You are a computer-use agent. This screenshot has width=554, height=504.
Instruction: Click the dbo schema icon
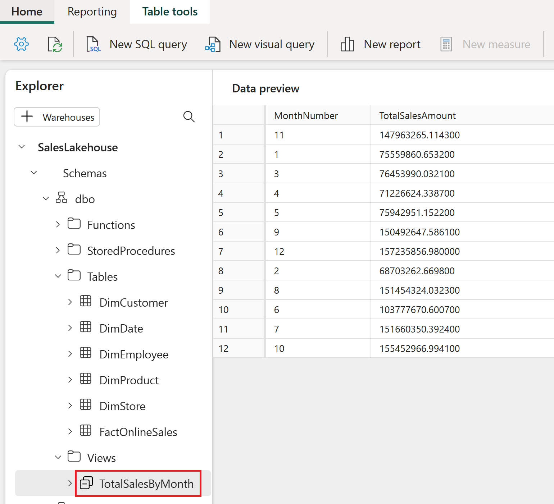[61, 197]
